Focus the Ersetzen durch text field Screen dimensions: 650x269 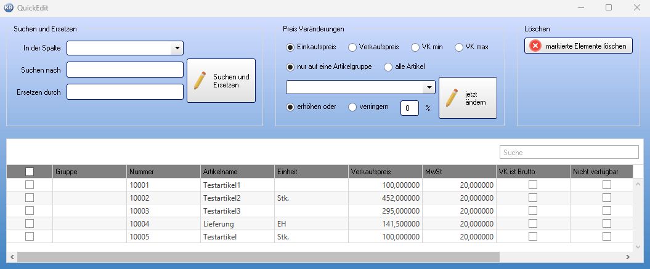(125, 92)
